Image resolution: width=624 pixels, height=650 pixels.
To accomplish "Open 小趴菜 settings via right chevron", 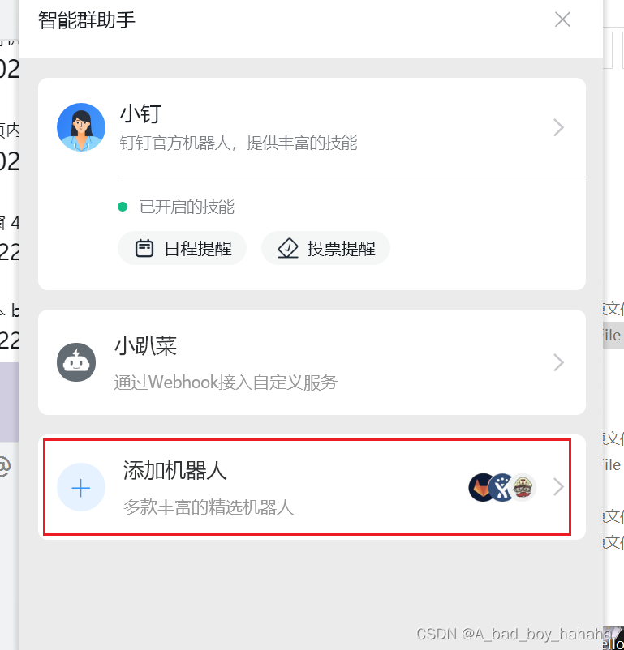I will coord(558,362).
